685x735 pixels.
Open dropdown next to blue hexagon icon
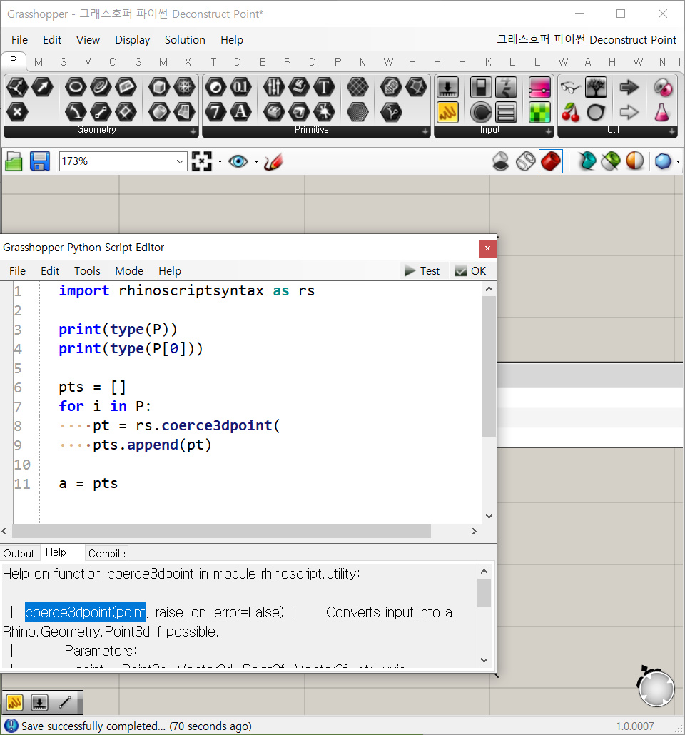(678, 162)
